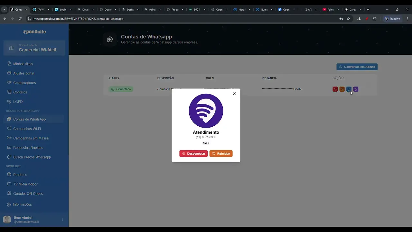The width and height of the screenshot is (412, 232).
Task: Click the red power icon in Opções
Action: [x=335, y=89]
